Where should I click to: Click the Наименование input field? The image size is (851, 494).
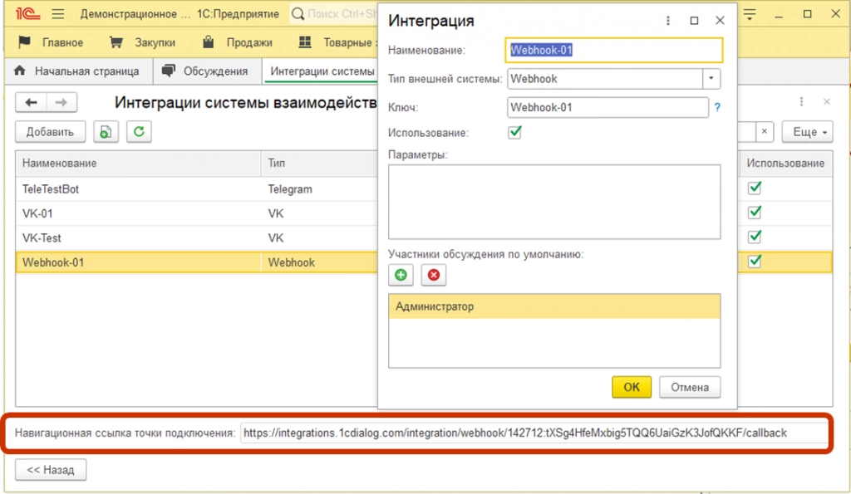click(x=614, y=50)
